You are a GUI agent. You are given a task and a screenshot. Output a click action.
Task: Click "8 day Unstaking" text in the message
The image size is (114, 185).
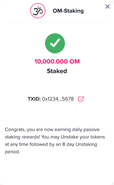80,144
